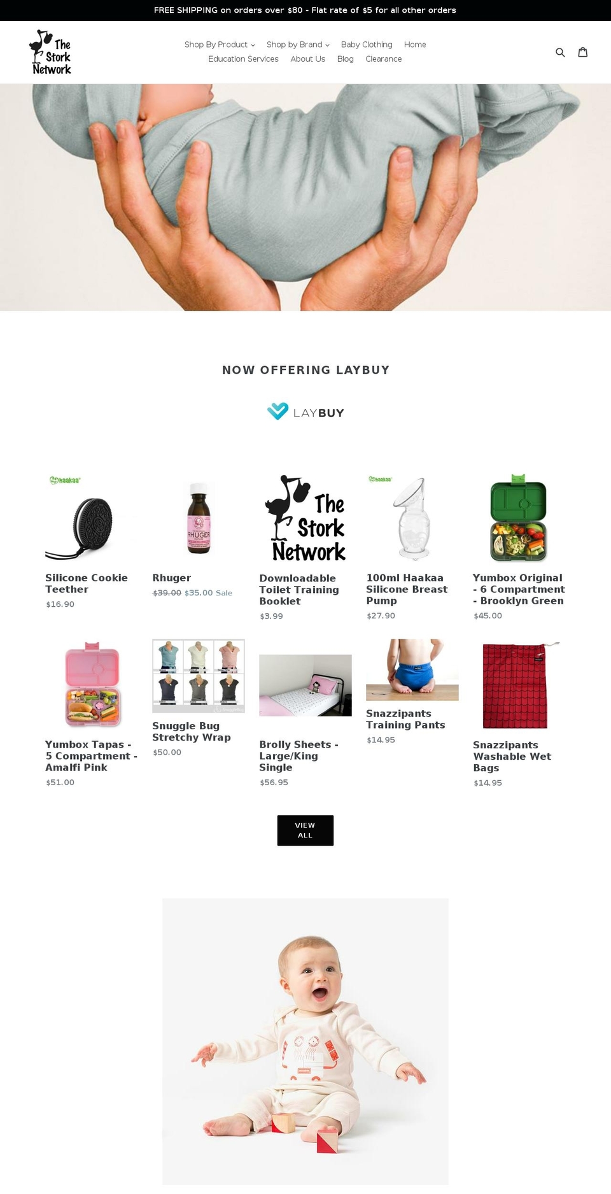Open the search magnifier icon
Screen dimensions: 611x1194
560,52
